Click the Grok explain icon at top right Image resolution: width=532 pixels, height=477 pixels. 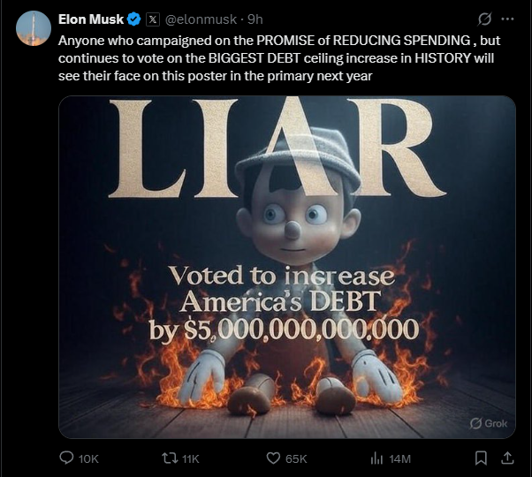[484, 19]
